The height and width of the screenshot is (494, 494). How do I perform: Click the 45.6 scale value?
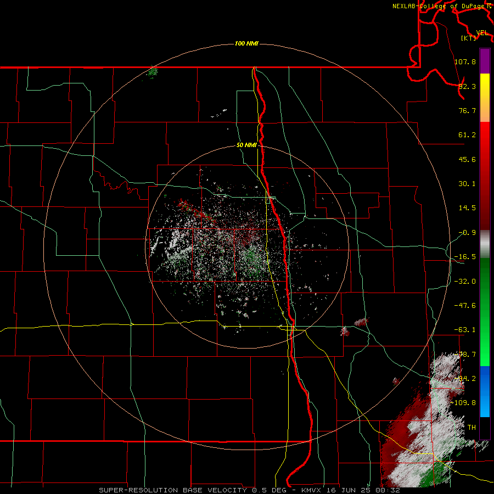pos(467,159)
